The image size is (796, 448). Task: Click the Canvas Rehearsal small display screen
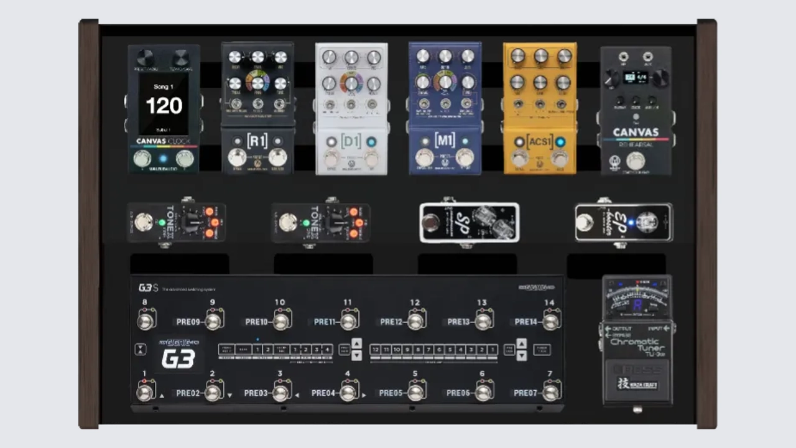[636, 78]
